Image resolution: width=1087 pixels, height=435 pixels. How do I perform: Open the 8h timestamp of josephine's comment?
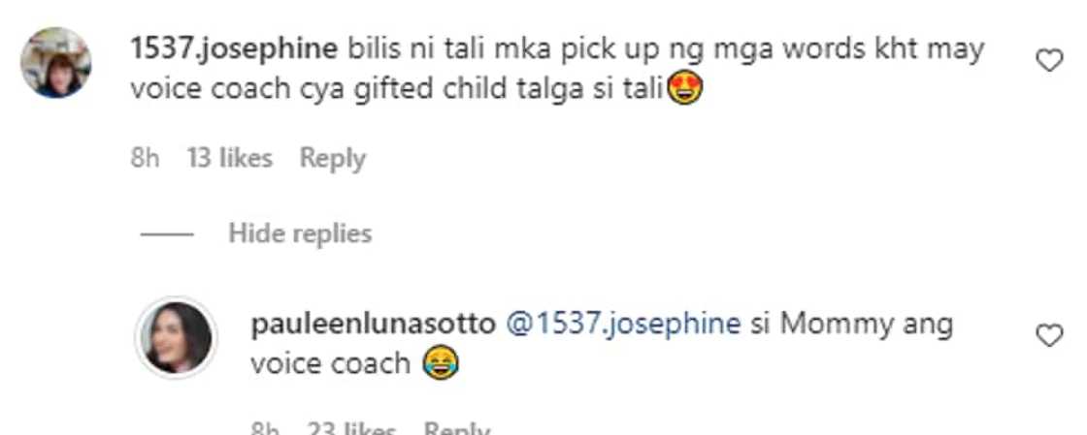point(145,158)
